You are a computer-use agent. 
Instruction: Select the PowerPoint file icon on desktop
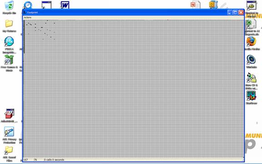point(195,5)
